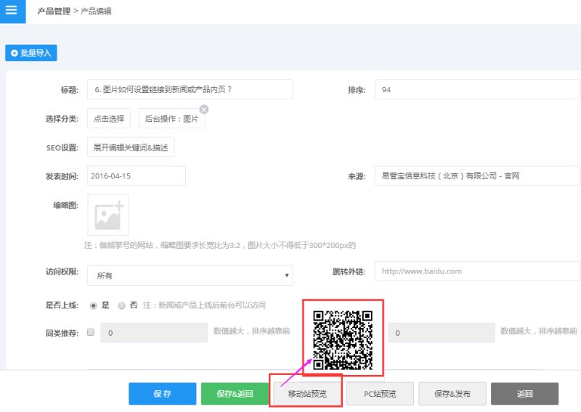The width and height of the screenshot is (581, 412).
Task: Open 点击选择 category picker
Action: coord(109,119)
